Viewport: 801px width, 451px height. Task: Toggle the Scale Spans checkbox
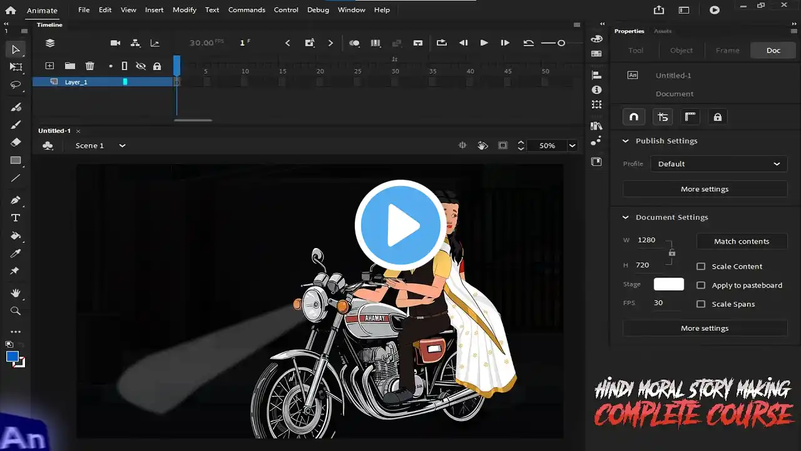point(701,304)
